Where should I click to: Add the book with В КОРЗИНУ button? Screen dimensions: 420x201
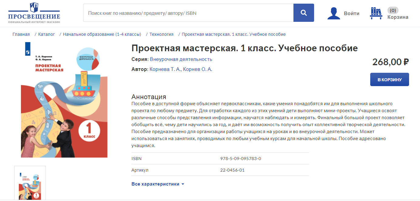[389, 79]
